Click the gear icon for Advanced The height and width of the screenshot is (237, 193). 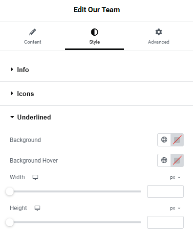pos(159,32)
